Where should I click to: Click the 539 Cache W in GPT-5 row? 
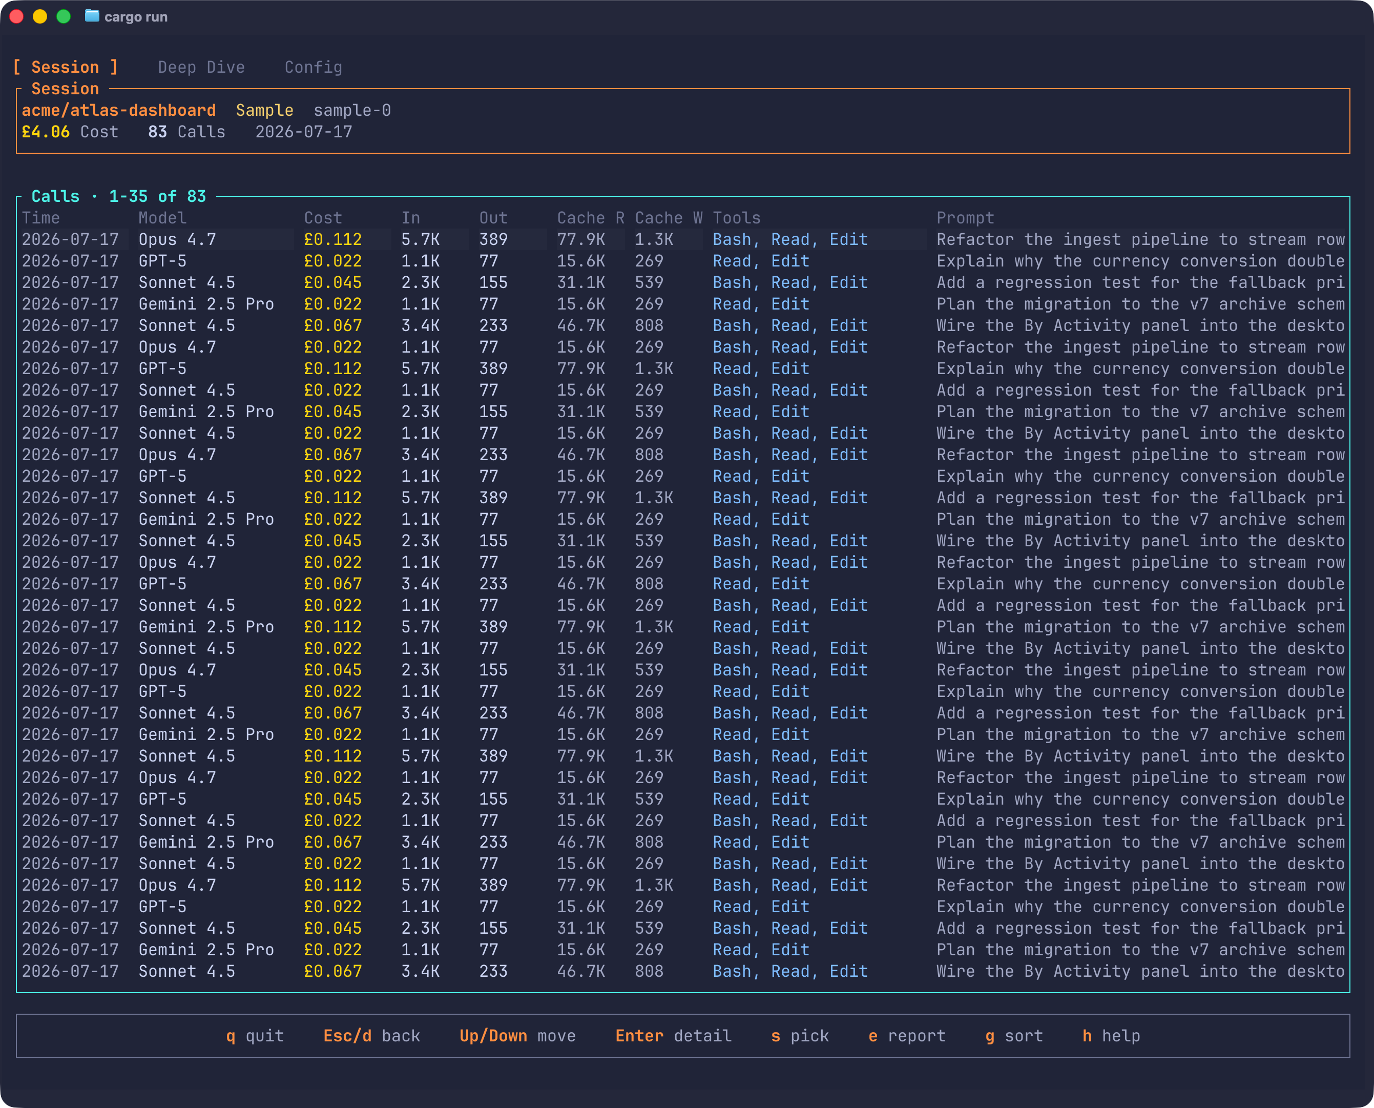pyautogui.click(x=650, y=798)
